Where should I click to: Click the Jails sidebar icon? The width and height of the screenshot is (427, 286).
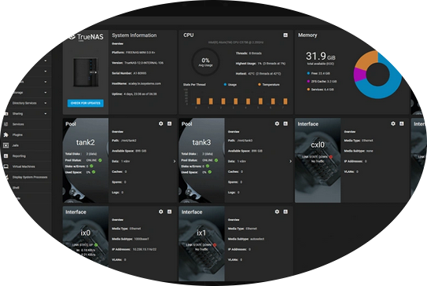[x=6, y=145]
